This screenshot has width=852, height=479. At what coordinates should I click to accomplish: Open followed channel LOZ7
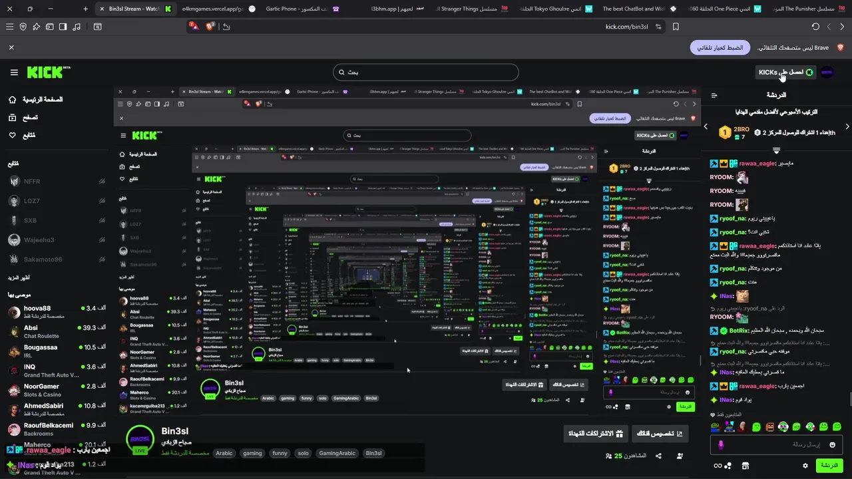[x=57, y=201]
